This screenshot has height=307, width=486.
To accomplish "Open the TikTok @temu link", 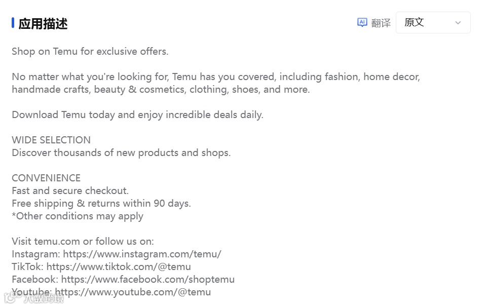I will (x=119, y=266).
